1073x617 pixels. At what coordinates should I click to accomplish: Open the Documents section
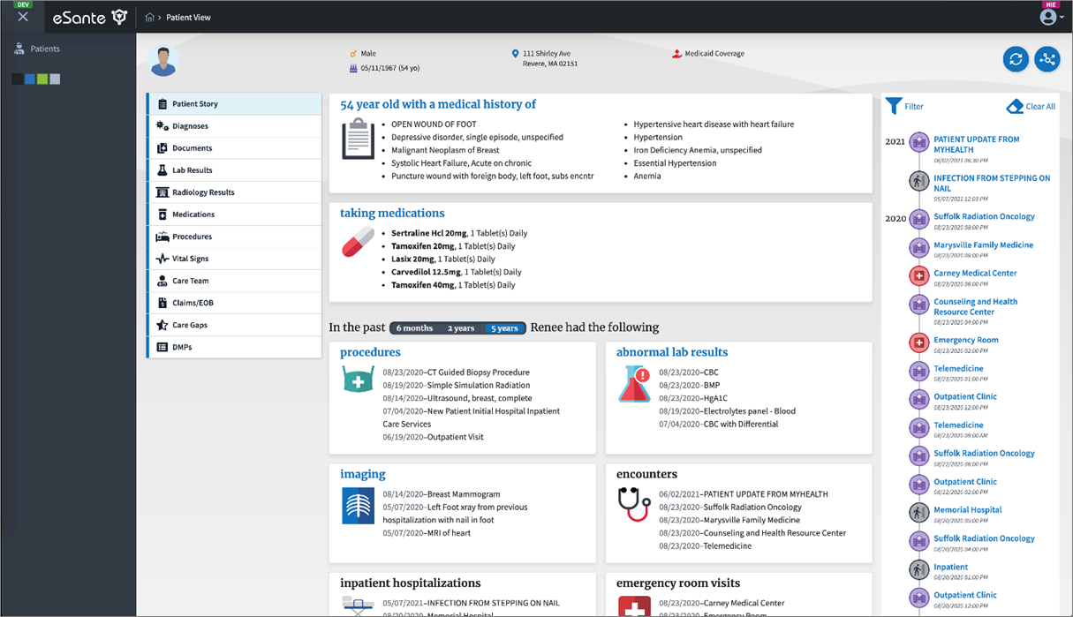tap(234, 148)
